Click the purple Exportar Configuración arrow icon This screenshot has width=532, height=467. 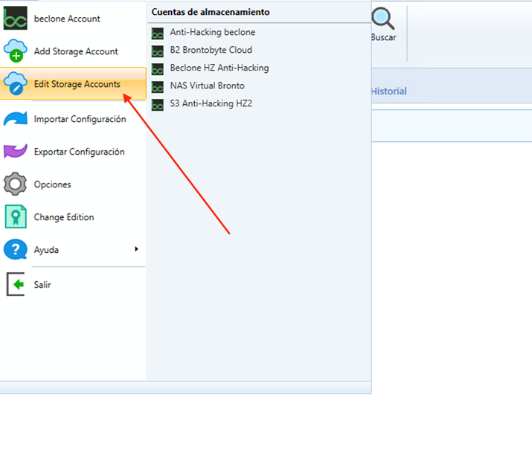point(16,151)
